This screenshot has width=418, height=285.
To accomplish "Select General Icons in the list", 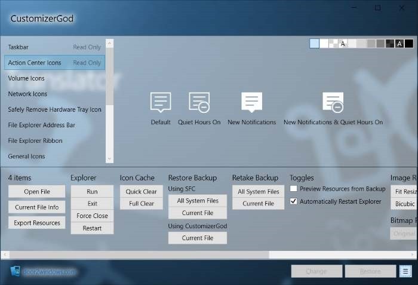I will click(x=54, y=156).
